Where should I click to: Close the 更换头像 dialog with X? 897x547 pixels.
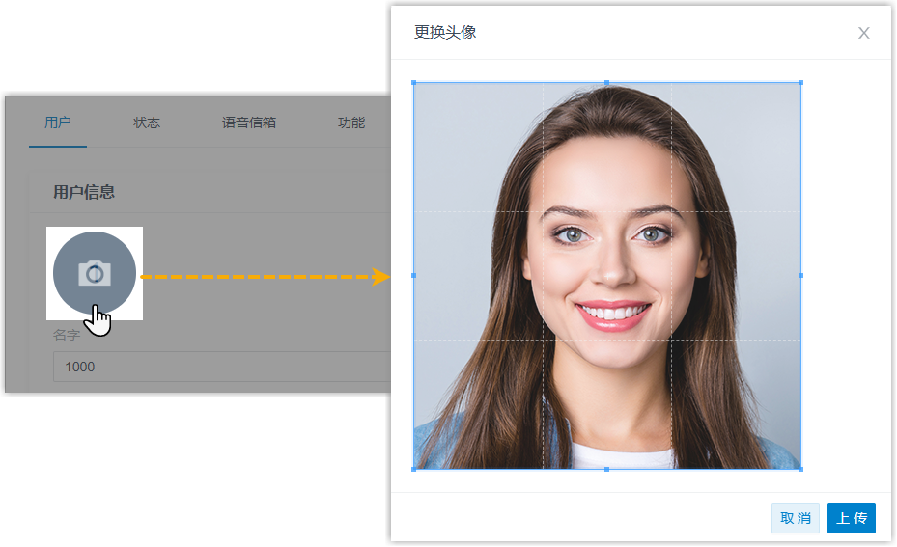[863, 33]
